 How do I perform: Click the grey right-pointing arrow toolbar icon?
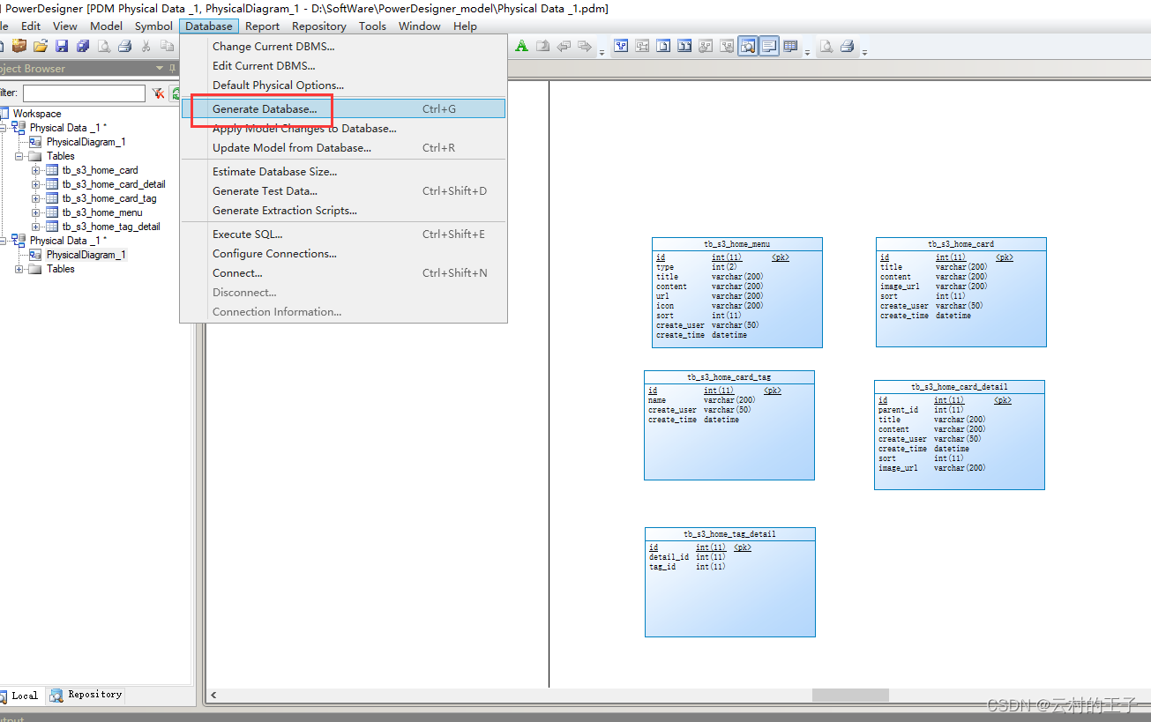584,46
